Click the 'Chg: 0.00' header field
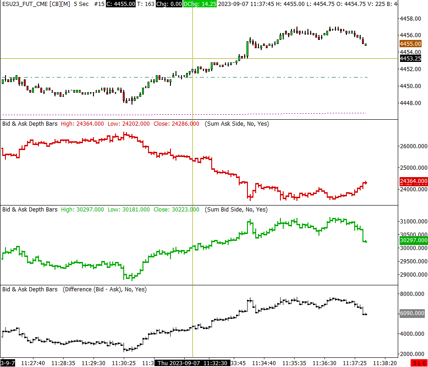This screenshot has width=428, height=367. [x=169, y=4]
